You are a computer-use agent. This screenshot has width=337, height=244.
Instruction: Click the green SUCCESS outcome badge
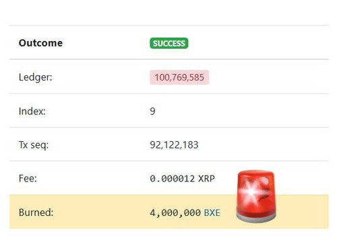(169, 43)
